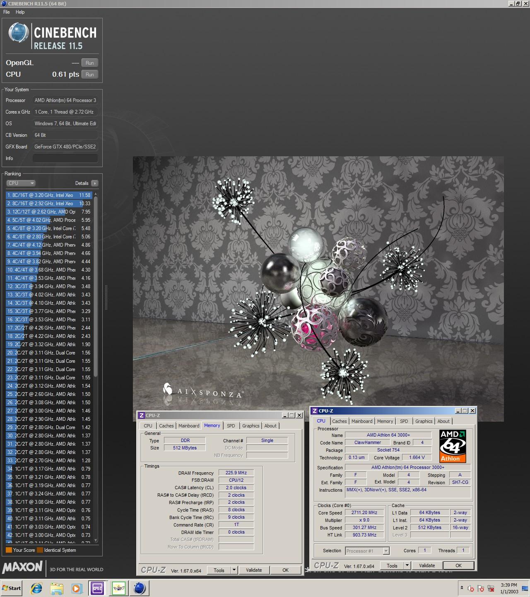Open the Windows Start menu
This screenshot has height=597, width=530.
point(12,588)
